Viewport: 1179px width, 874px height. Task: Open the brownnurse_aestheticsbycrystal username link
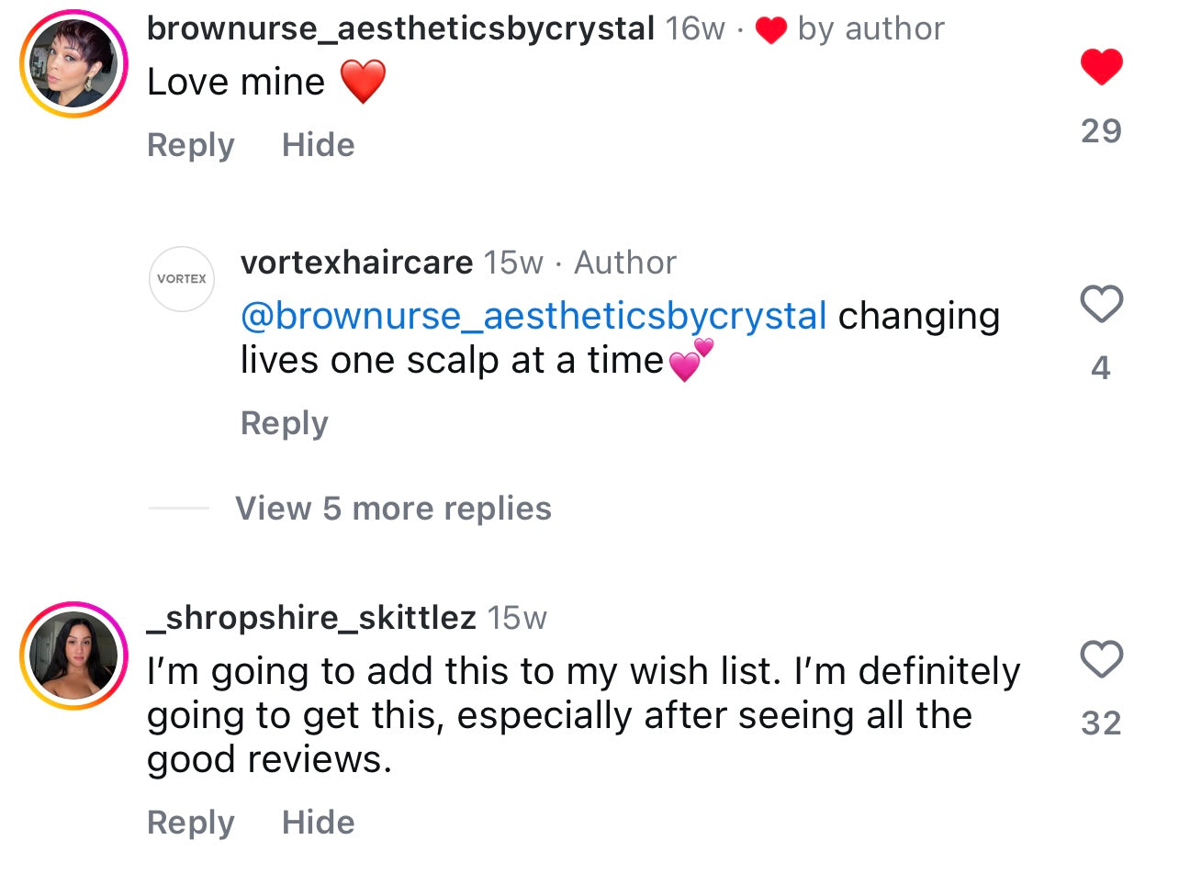coord(400,28)
